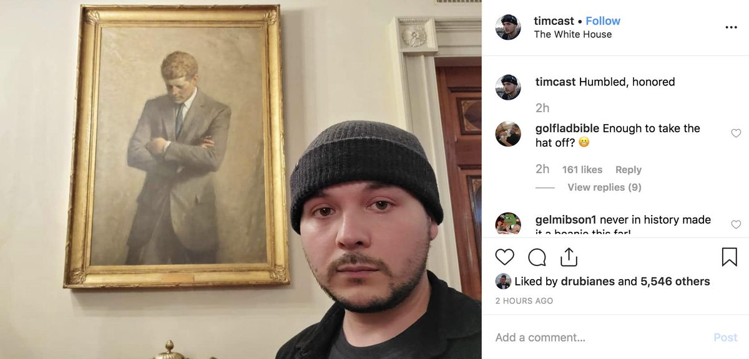Save post with the bookmark icon
This screenshot has width=749, height=359.
point(729,257)
